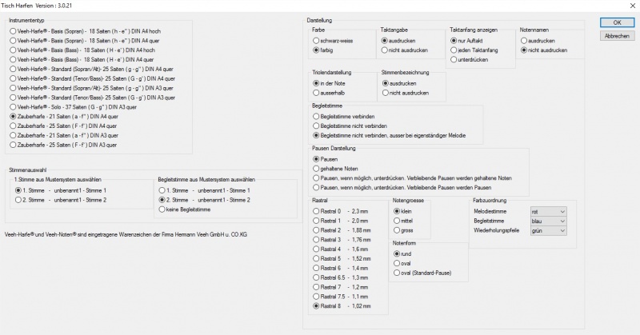
Task: Select nicht ausdrucken under Stimmenbezeichnung
Action: [x=385, y=93]
